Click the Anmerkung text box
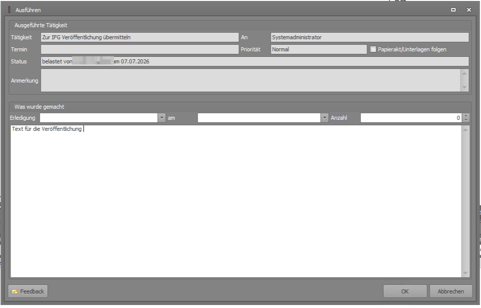 [251, 80]
